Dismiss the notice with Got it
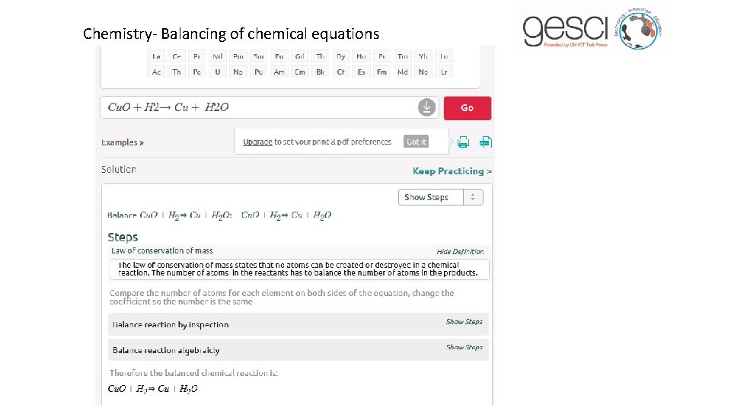This screenshot has height=411, width=731. point(417,142)
